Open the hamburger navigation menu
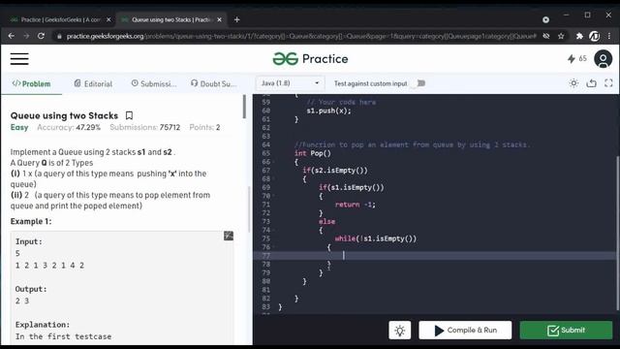 pos(19,59)
